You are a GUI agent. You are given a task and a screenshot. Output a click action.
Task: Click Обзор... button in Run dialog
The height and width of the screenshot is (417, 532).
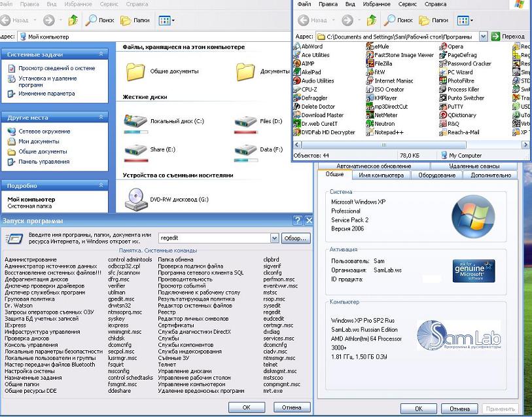(295, 238)
